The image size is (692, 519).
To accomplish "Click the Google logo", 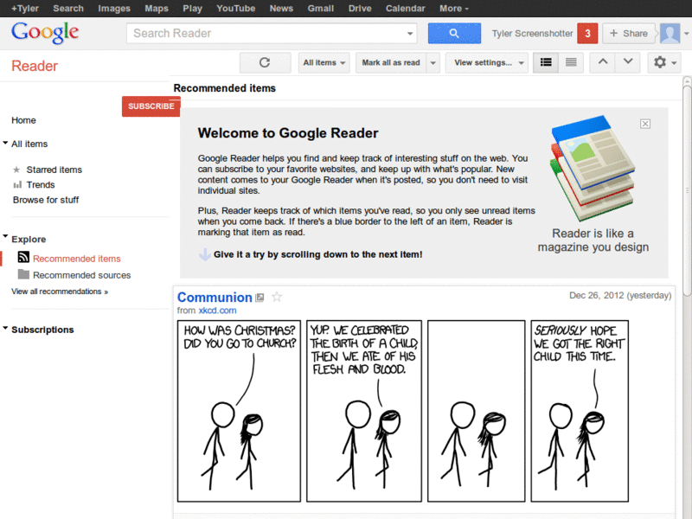I will [x=45, y=33].
